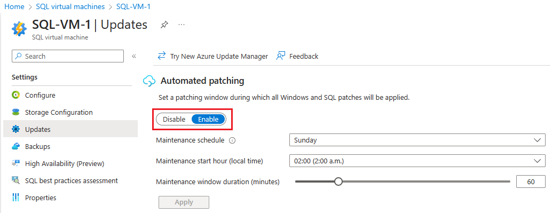Click the Properties bars icon

tap(15, 198)
